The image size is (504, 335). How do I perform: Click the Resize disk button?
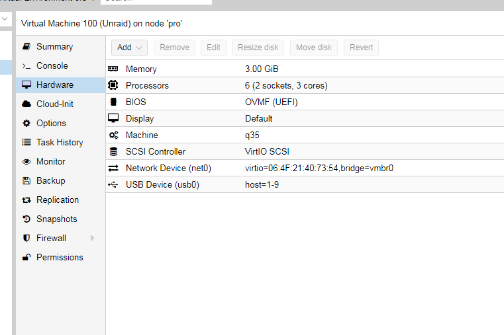[258, 48]
